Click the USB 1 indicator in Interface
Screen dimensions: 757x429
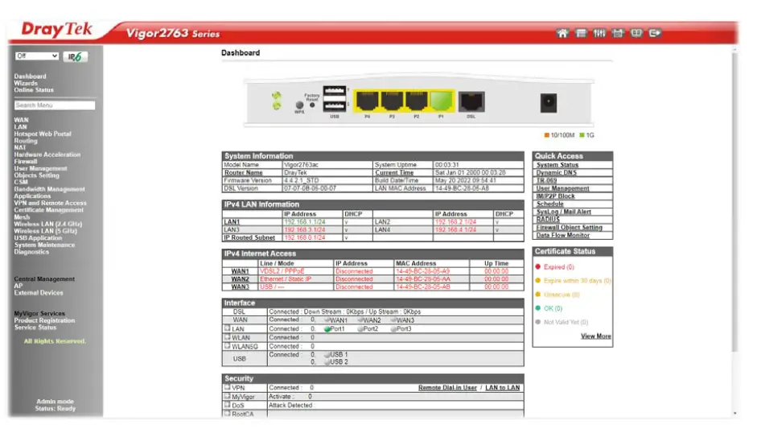(x=327, y=355)
